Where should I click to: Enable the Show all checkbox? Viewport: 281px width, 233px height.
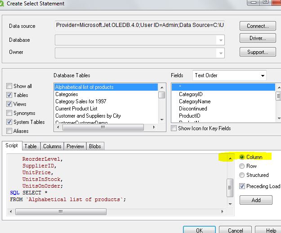[x=9, y=86]
